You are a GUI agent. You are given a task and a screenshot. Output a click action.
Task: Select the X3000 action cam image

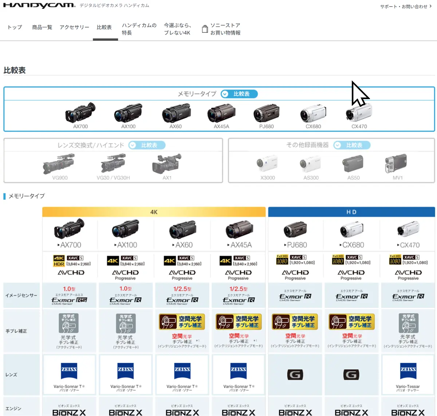pos(268,165)
